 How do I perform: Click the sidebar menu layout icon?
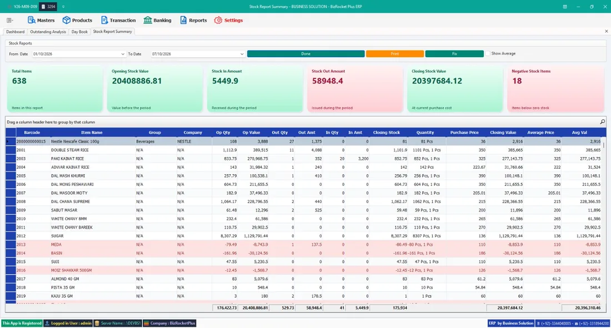click(10, 20)
